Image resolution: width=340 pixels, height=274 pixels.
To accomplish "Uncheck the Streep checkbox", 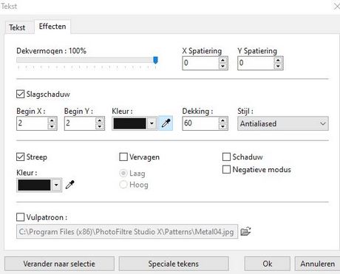I will point(20,157).
